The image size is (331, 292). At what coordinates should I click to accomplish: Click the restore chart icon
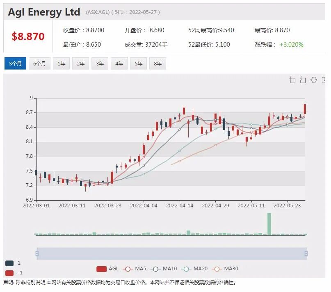314,80
